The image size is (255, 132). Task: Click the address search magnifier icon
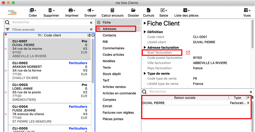pos(144,92)
